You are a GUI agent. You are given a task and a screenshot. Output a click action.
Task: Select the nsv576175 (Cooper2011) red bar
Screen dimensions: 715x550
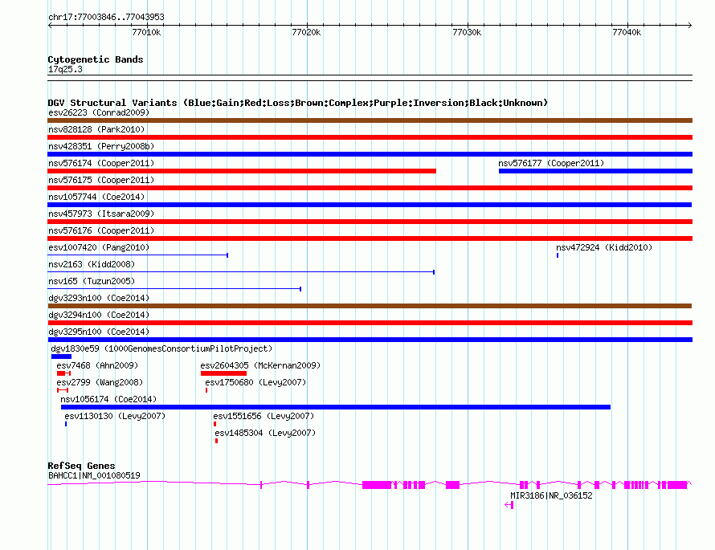point(370,188)
